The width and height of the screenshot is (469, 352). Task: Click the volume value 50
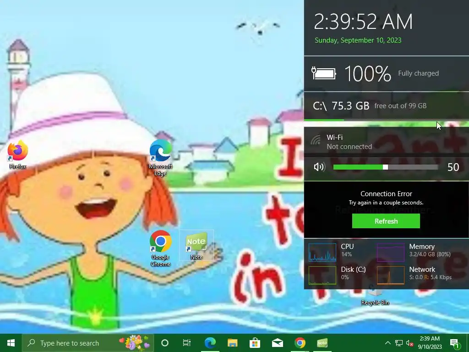pyautogui.click(x=453, y=167)
